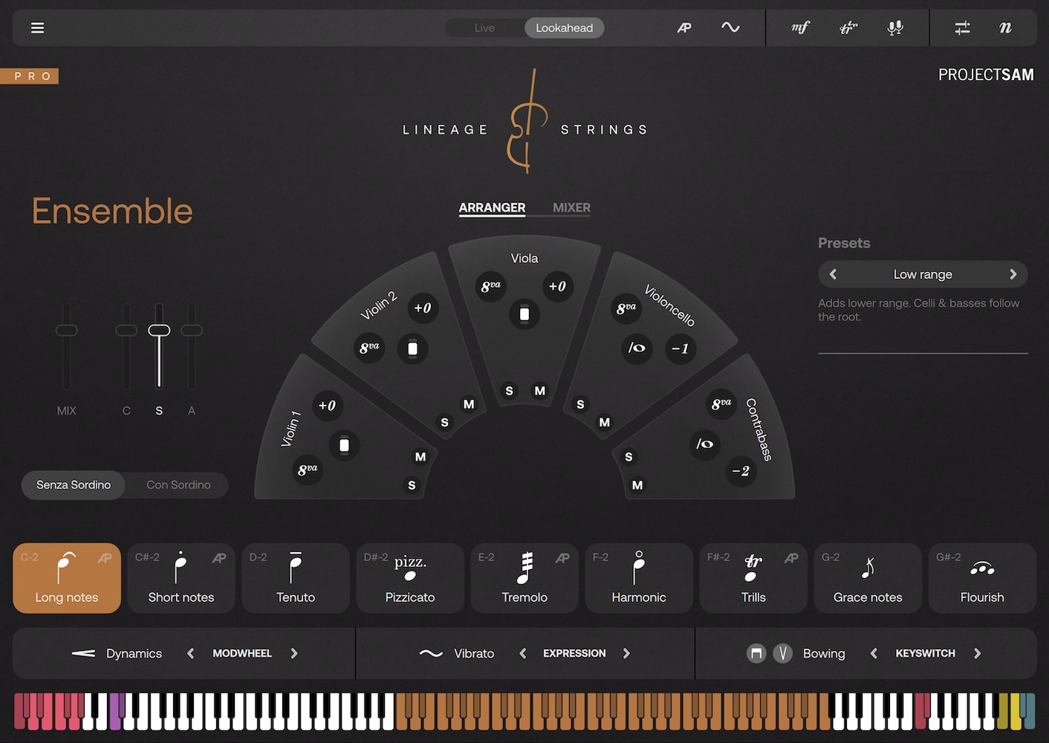Click the AP auto-play icon in top toolbar
Screen dimensions: 1049x743
coord(684,28)
